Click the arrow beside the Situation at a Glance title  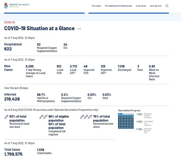click(x=79, y=29)
